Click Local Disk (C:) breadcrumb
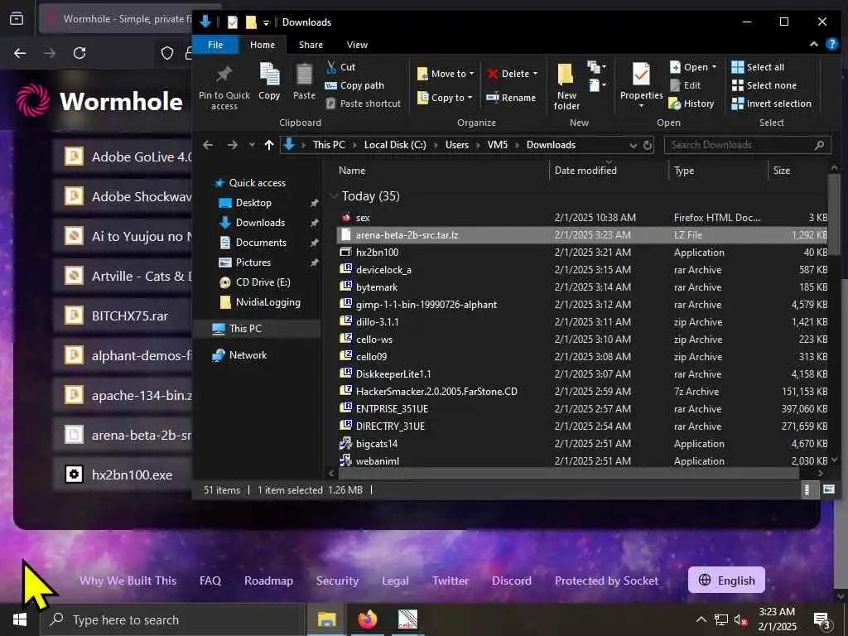848x636 pixels. point(395,145)
